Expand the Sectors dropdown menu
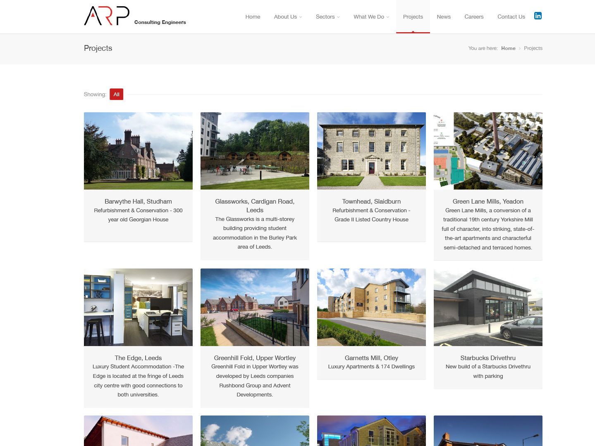Viewport: 595px width, 446px height. (327, 17)
